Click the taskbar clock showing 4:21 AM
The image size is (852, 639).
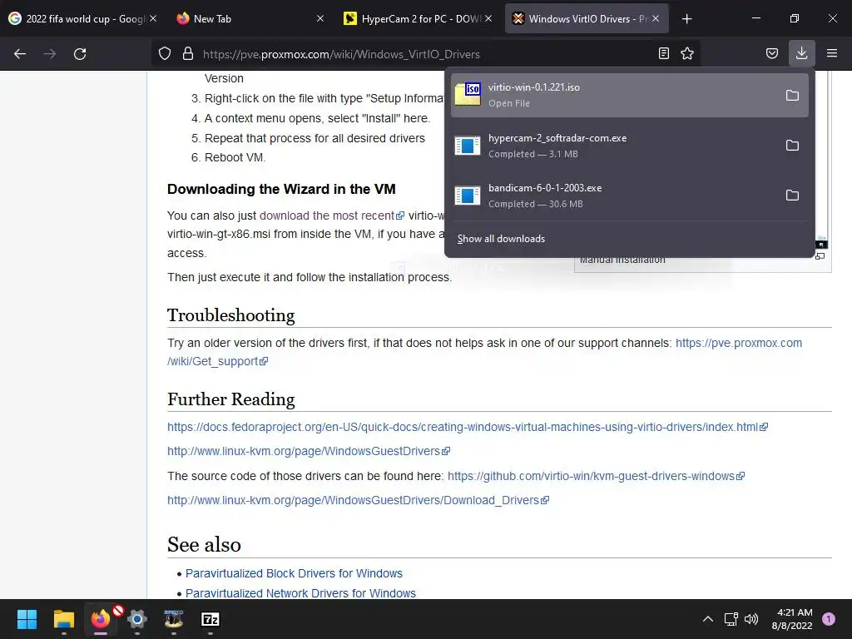click(x=792, y=619)
